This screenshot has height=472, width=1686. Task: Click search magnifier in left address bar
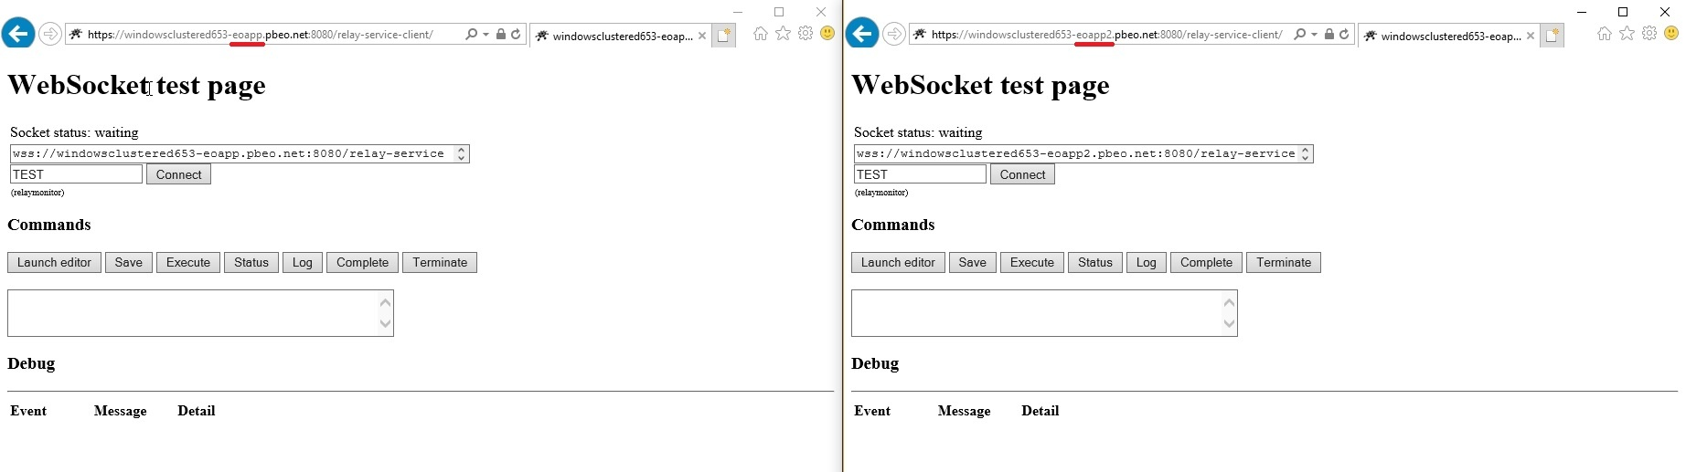point(471,35)
